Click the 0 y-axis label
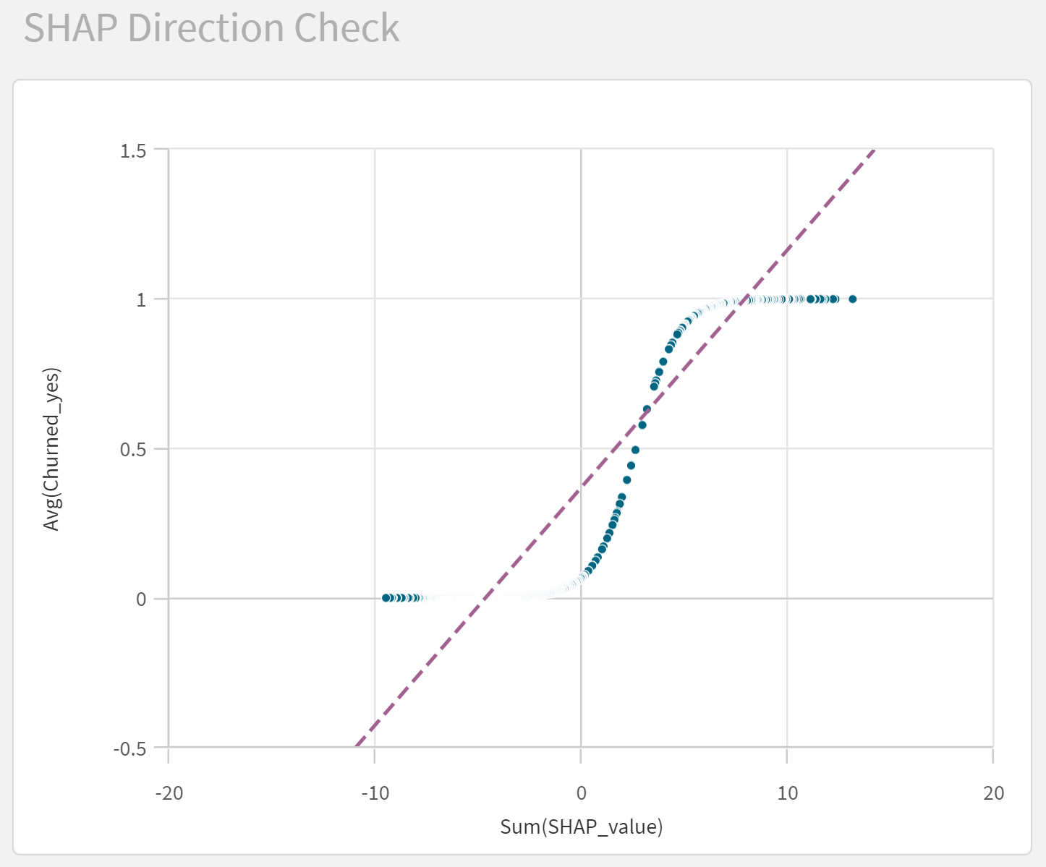Screen dimensions: 1046x867 [141, 599]
